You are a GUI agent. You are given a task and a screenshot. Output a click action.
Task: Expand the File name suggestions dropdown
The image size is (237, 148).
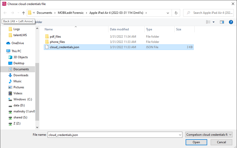[180, 135]
